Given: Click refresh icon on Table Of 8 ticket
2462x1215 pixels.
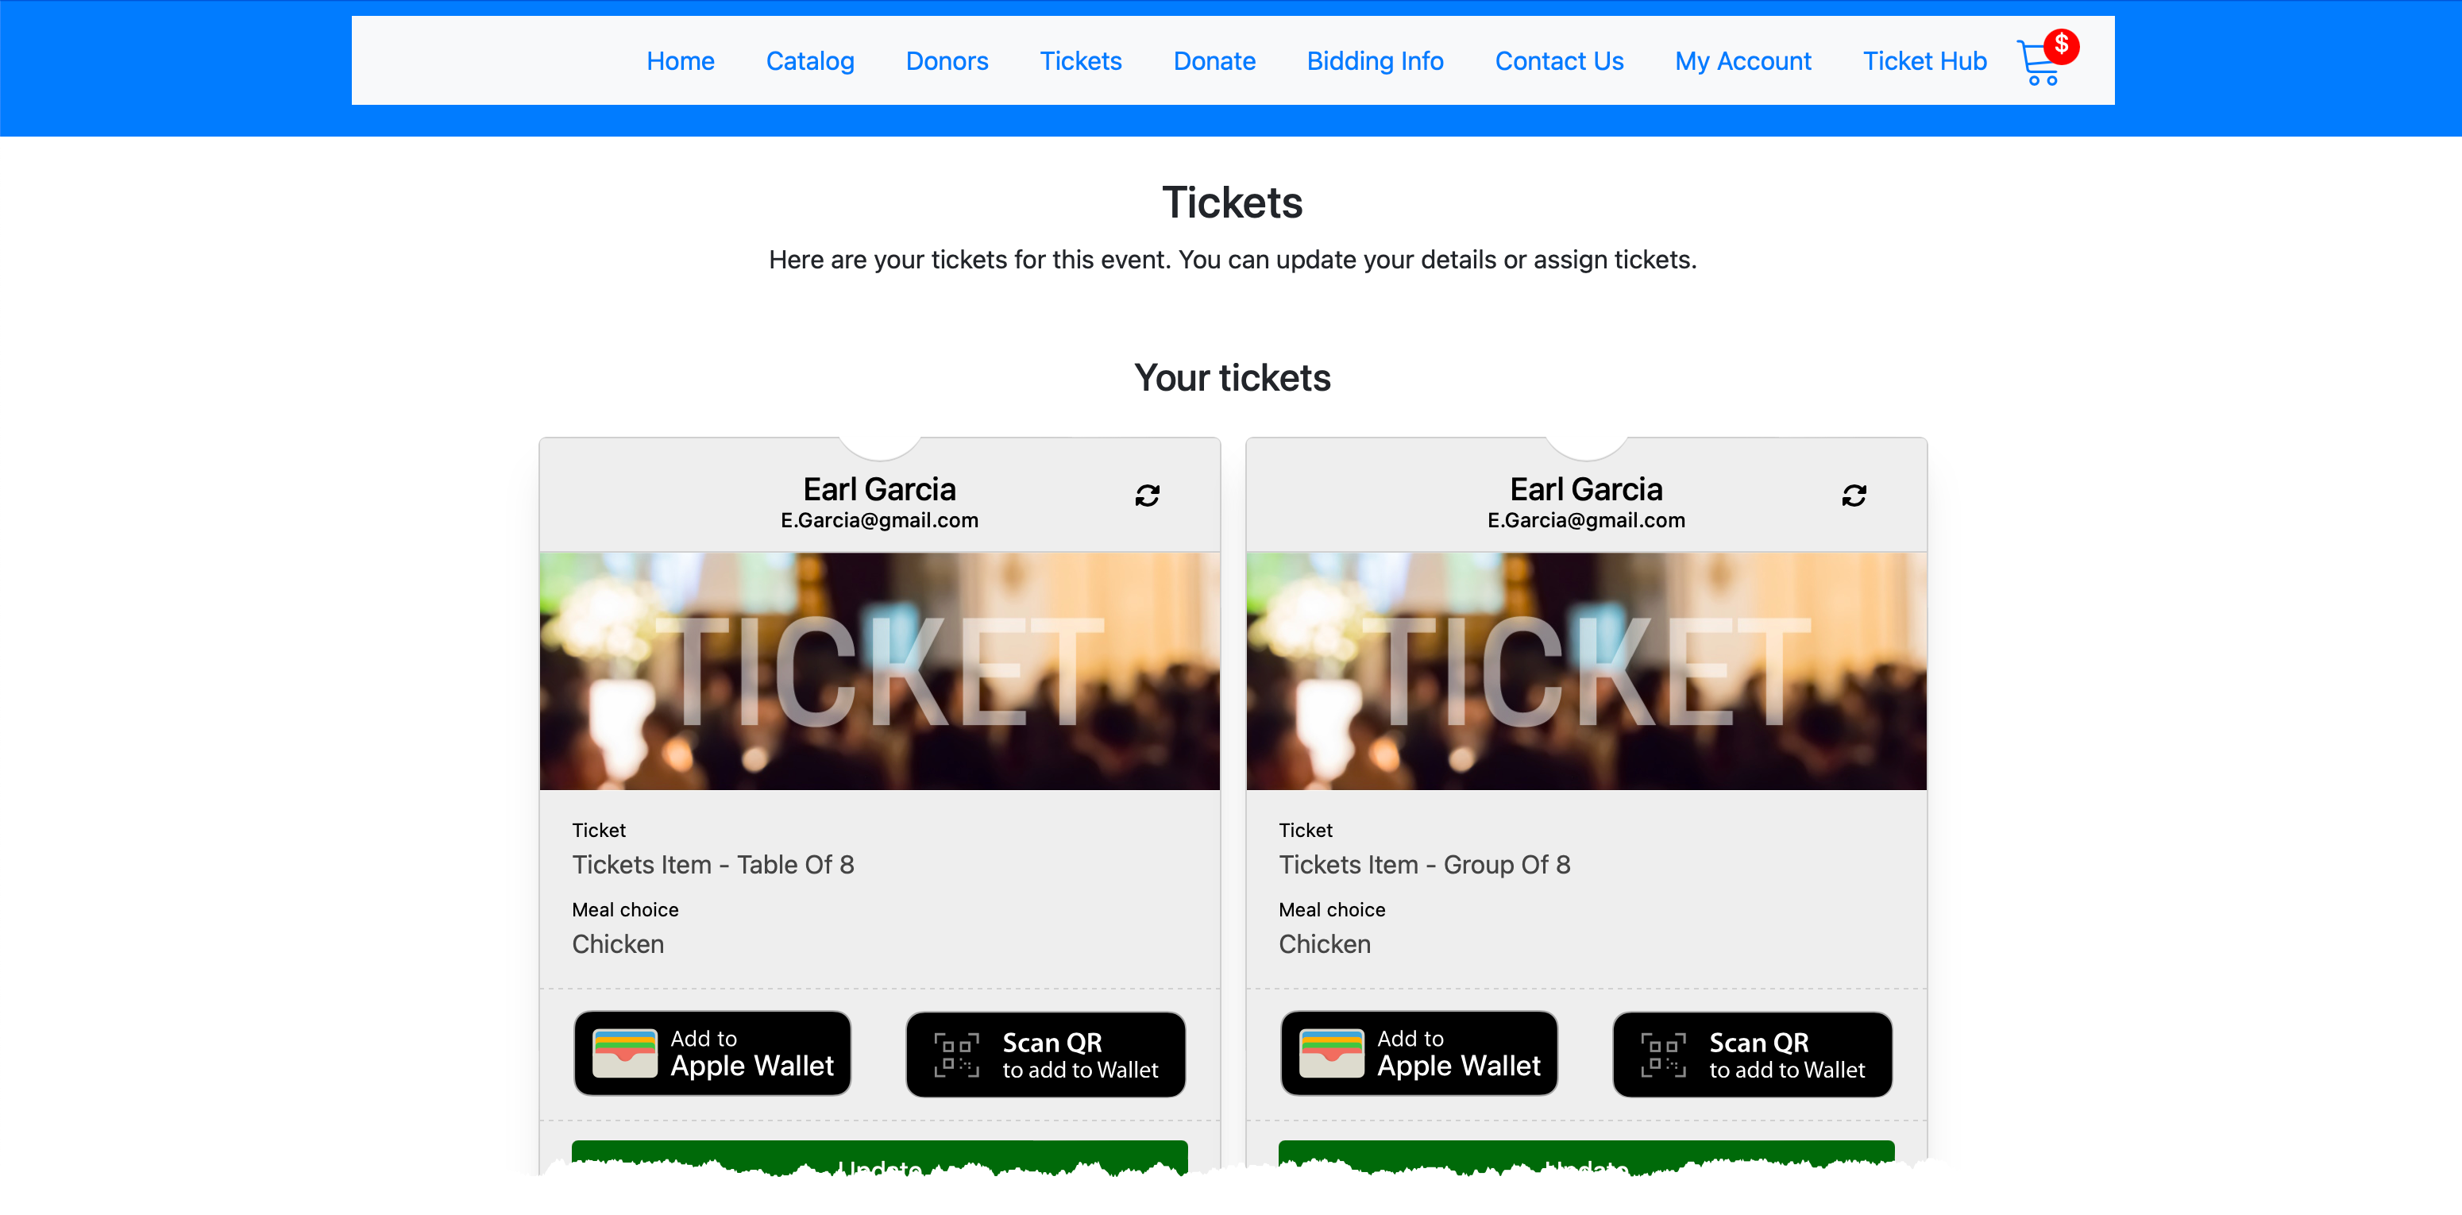Looking at the screenshot, I should (x=1147, y=496).
